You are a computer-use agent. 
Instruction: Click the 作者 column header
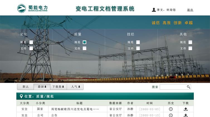coord(130,103)
